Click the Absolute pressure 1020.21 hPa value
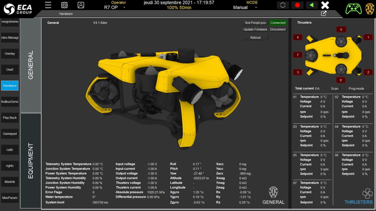 [156, 192]
